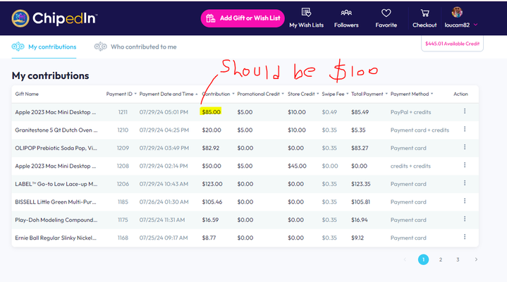
Task: Sort by Payment Method column
Action: 412,94
